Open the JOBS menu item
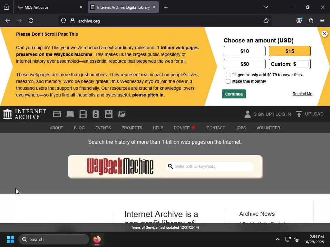The image size is (330, 247). (x=241, y=128)
